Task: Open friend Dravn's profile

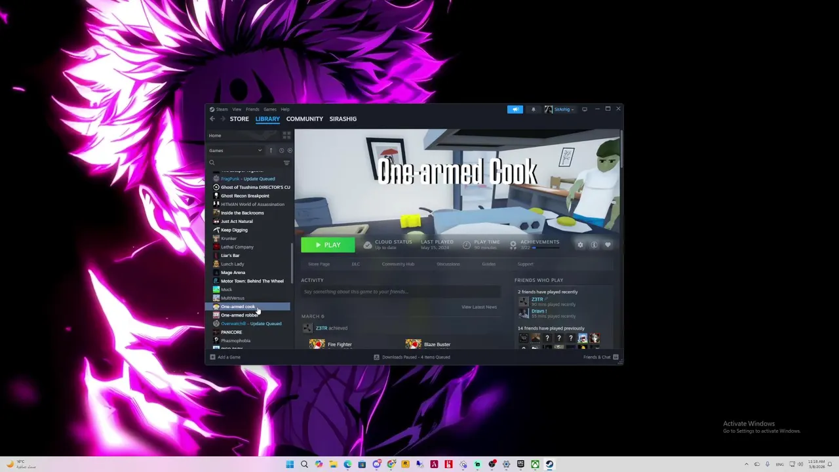Action: [539, 311]
